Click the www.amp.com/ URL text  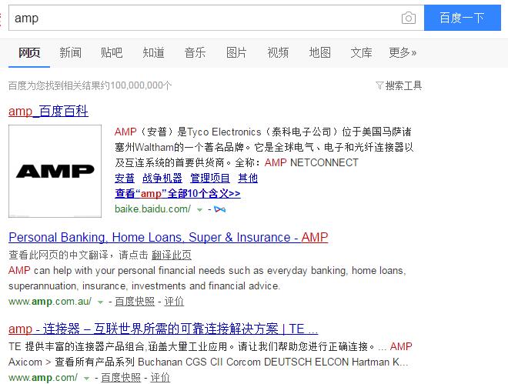tap(43, 378)
